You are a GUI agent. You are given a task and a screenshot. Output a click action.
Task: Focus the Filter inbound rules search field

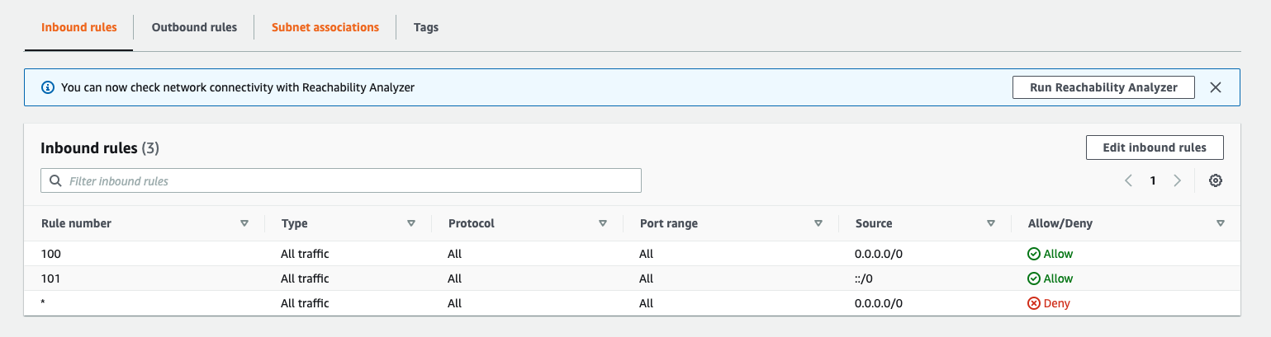(x=347, y=180)
